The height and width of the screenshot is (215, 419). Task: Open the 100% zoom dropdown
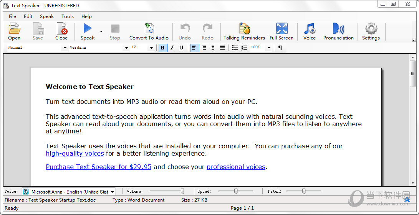[x=269, y=48]
